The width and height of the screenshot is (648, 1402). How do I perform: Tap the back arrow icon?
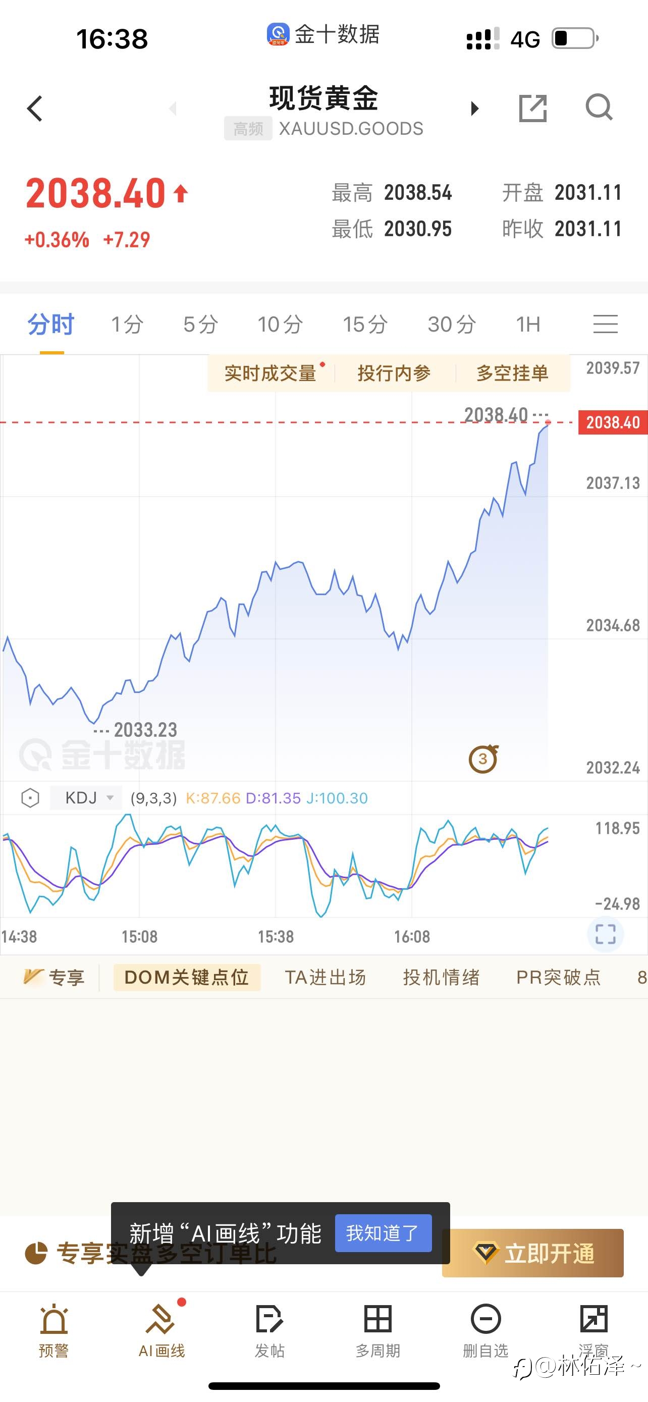(35, 109)
